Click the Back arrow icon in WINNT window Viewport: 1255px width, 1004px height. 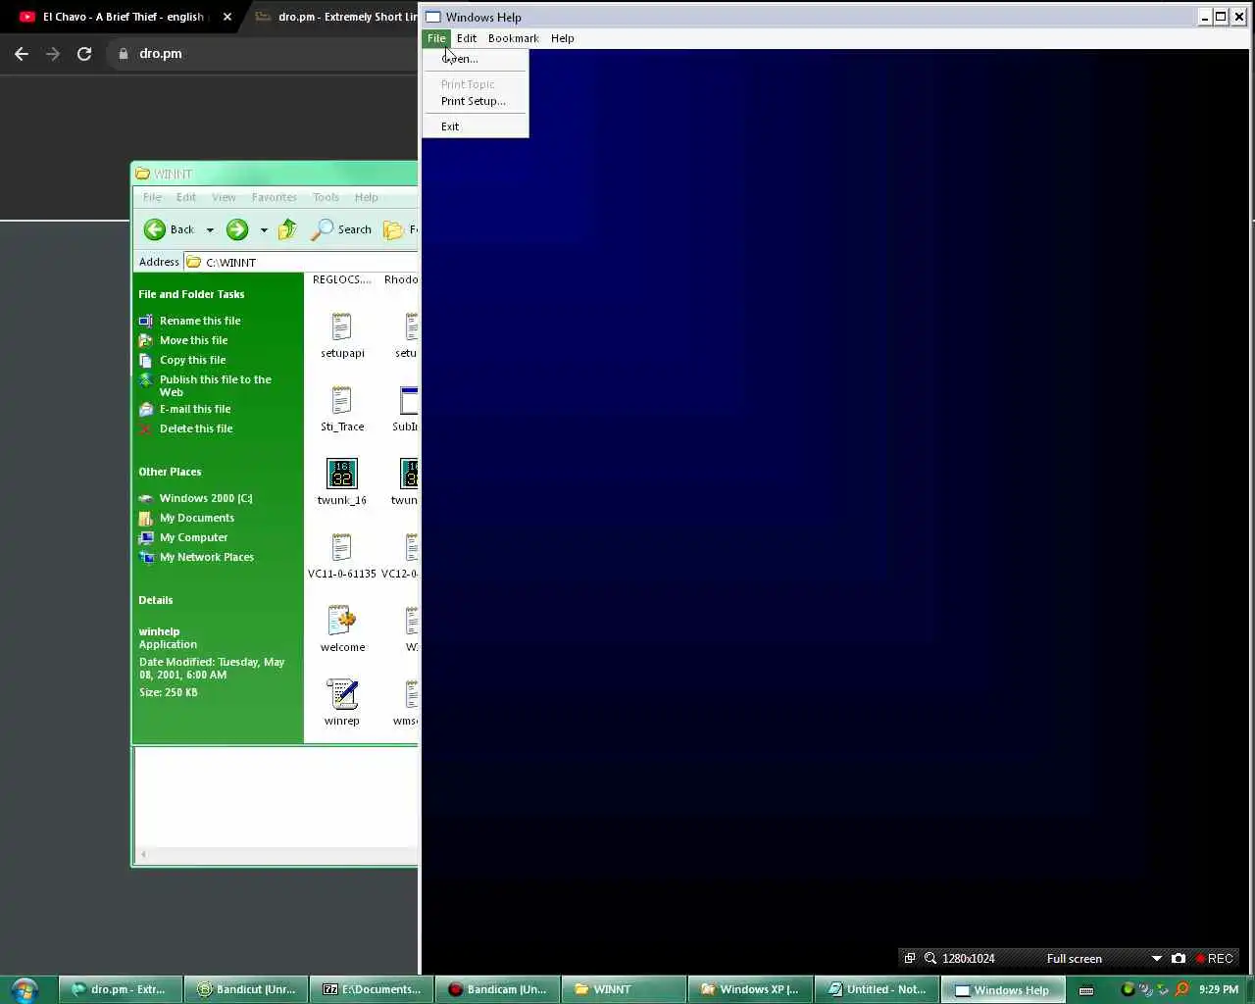(155, 229)
